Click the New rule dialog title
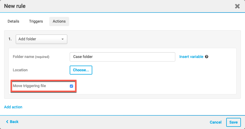 15,6
